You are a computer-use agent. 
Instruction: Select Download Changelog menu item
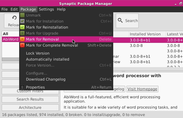click(x=45, y=79)
